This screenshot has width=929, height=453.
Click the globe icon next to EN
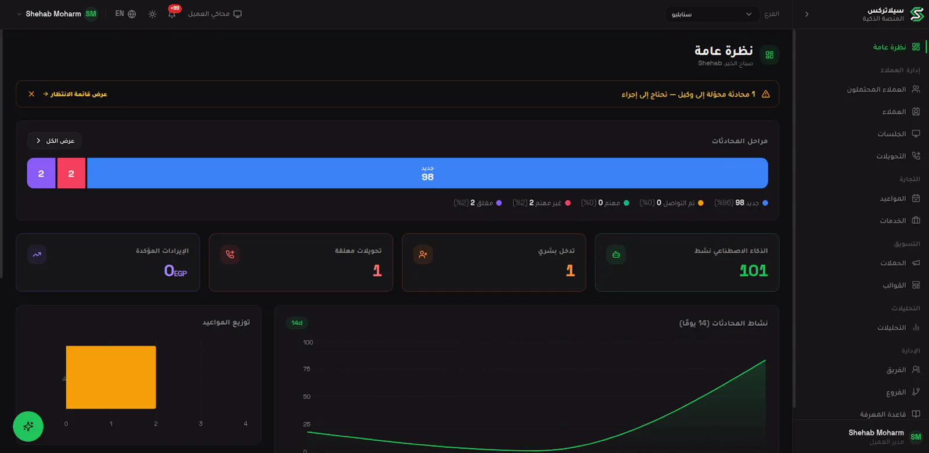click(132, 14)
